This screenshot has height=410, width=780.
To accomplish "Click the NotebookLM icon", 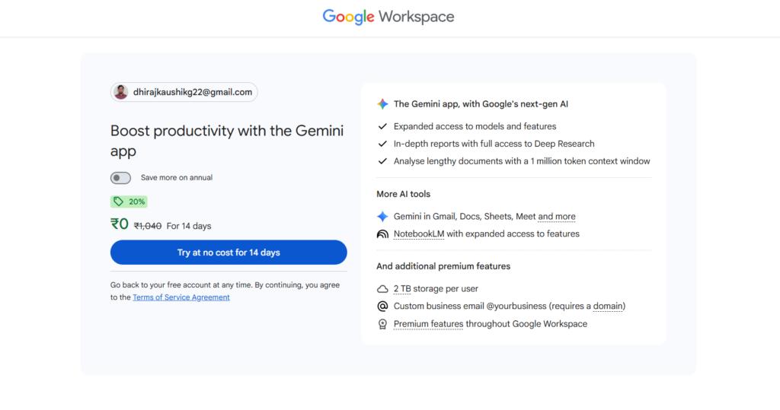I will (382, 234).
